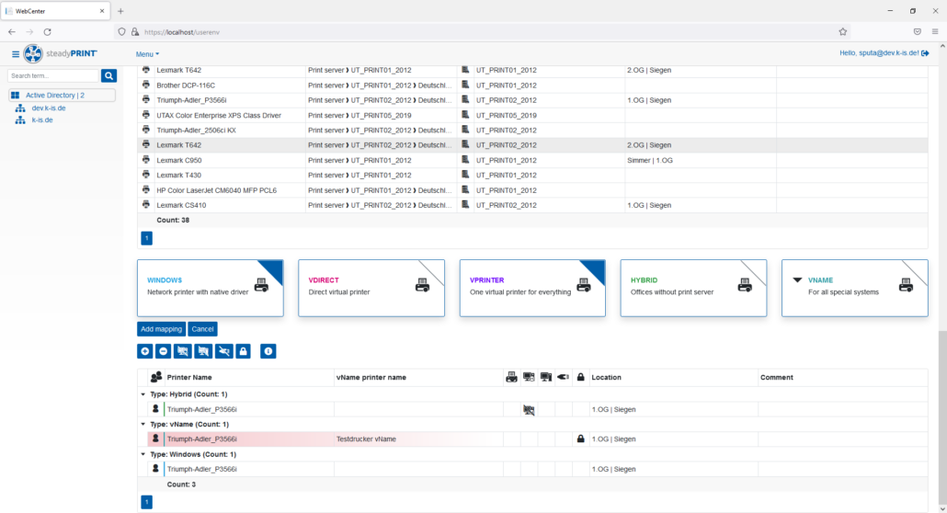Screen dimensions: 947x513
Task: Select the Lexmark T430 printer row
Action: click(x=532, y=175)
